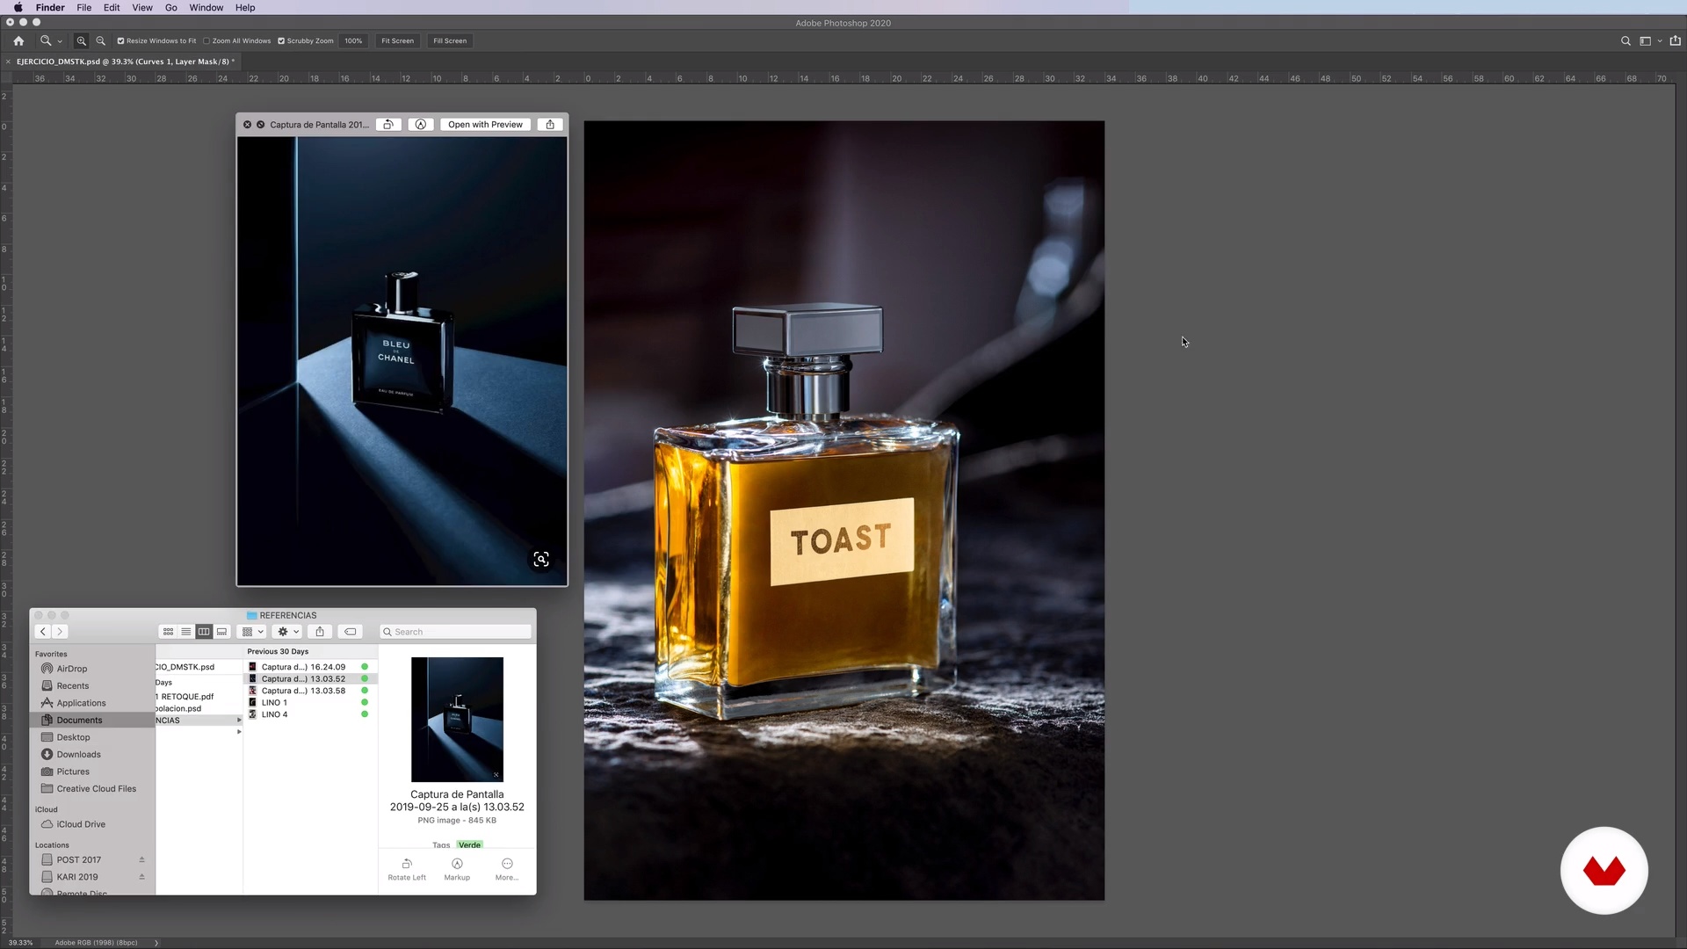Select Documents in Finder sidebar
1687x949 pixels.
click(92, 721)
